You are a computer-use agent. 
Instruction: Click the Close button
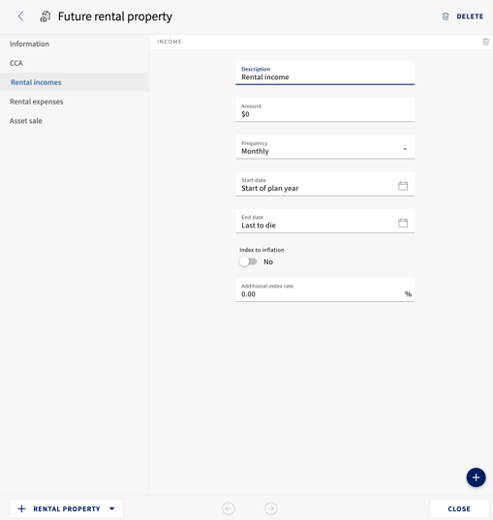click(459, 508)
